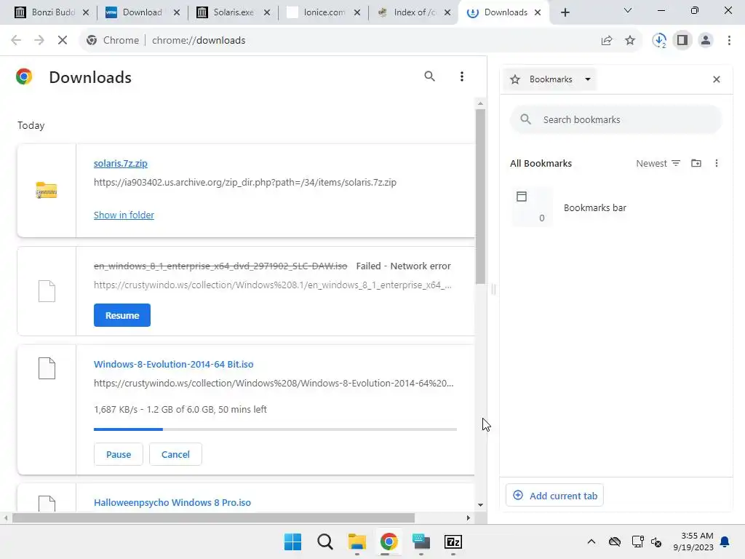Close the Bookmarks side panel

pyautogui.click(x=717, y=79)
